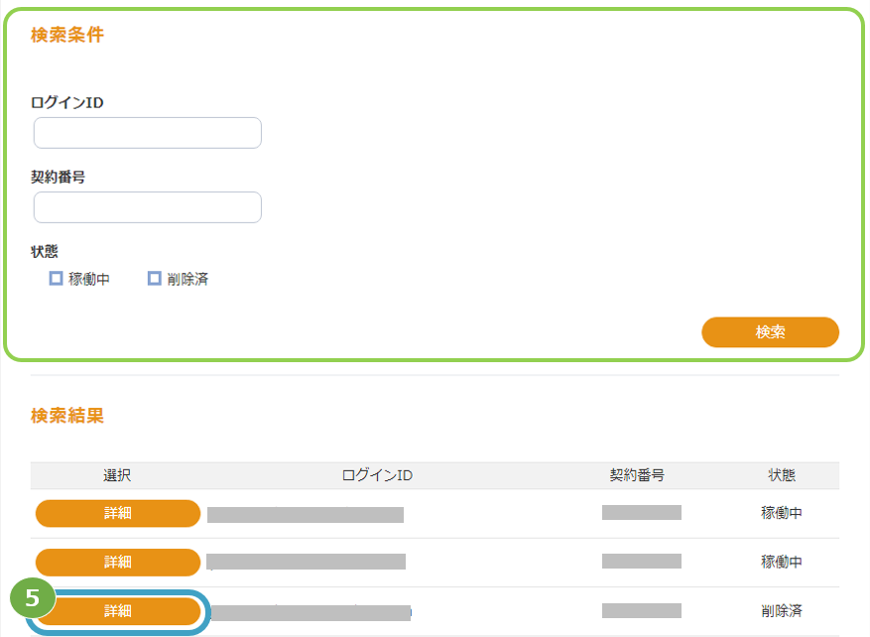Enable the 削除済 status checkbox

(154, 278)
